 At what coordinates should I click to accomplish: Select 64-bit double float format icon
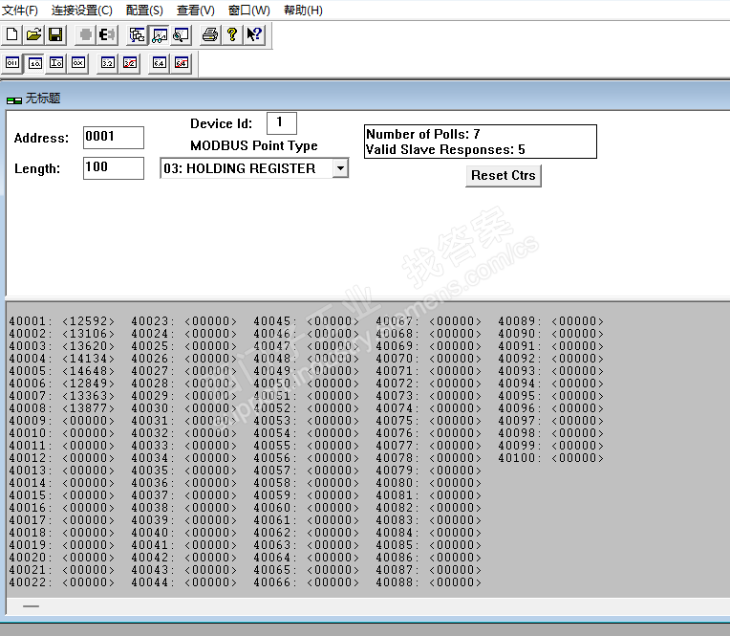[160, 62]
